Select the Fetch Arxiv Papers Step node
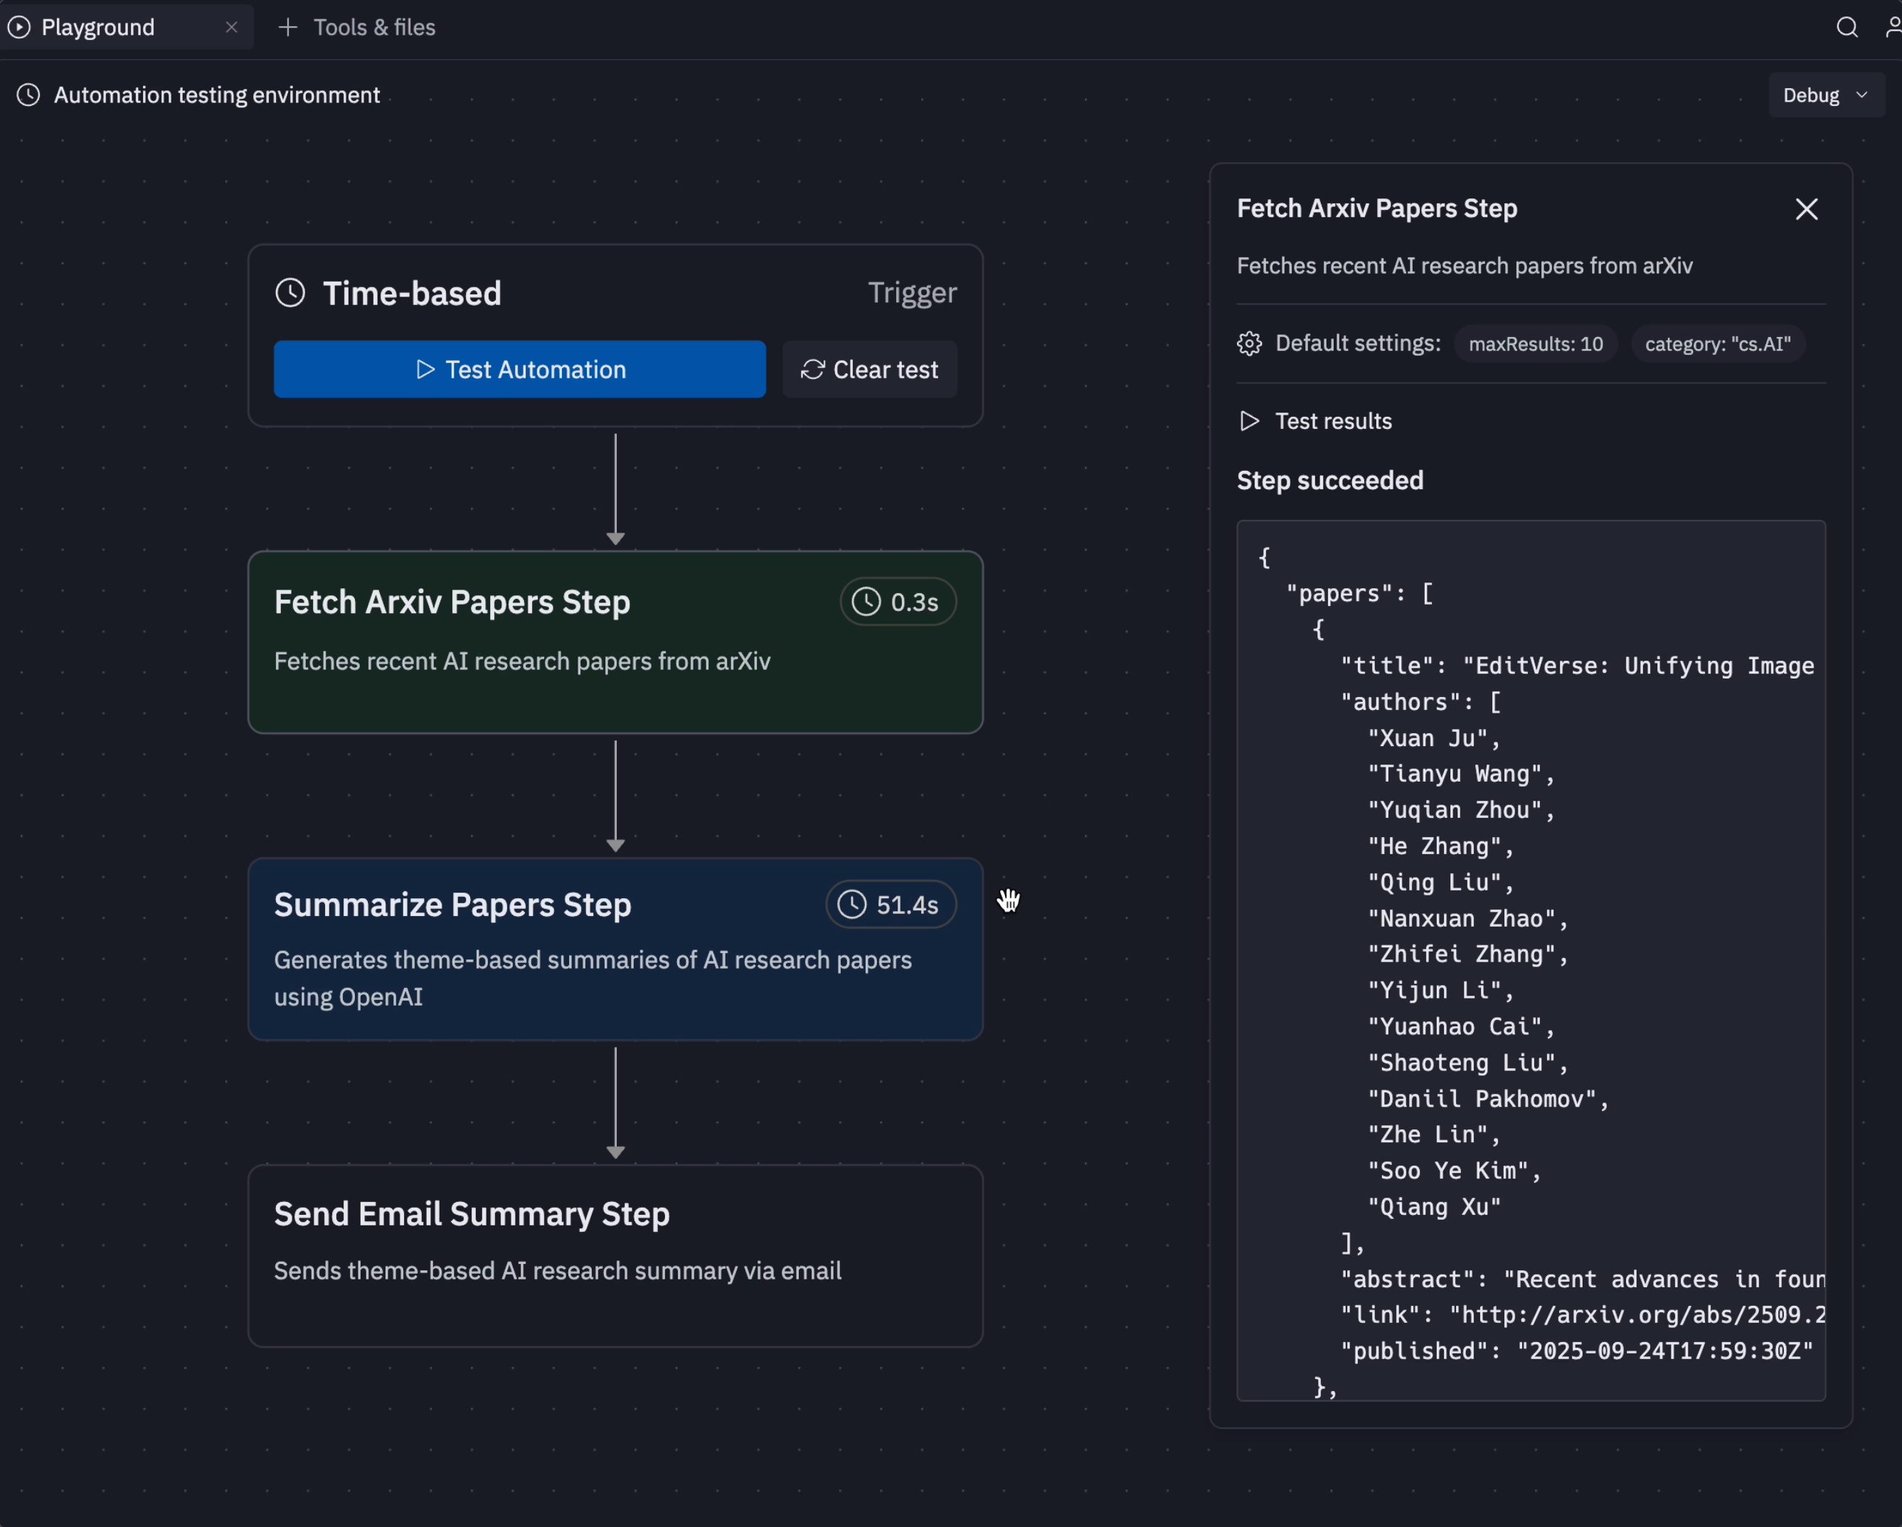Viewport: 1902px width, 1527px height. click(615, 642)
